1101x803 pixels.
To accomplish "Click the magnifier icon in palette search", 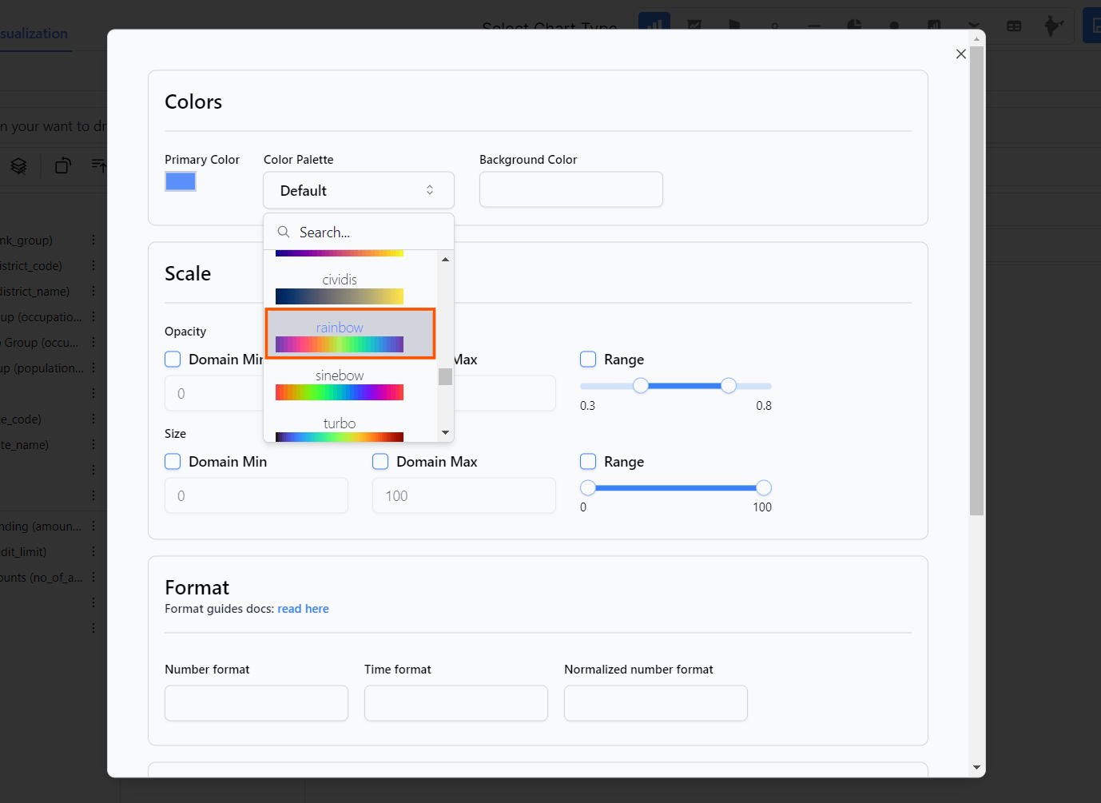I will 284,233.
